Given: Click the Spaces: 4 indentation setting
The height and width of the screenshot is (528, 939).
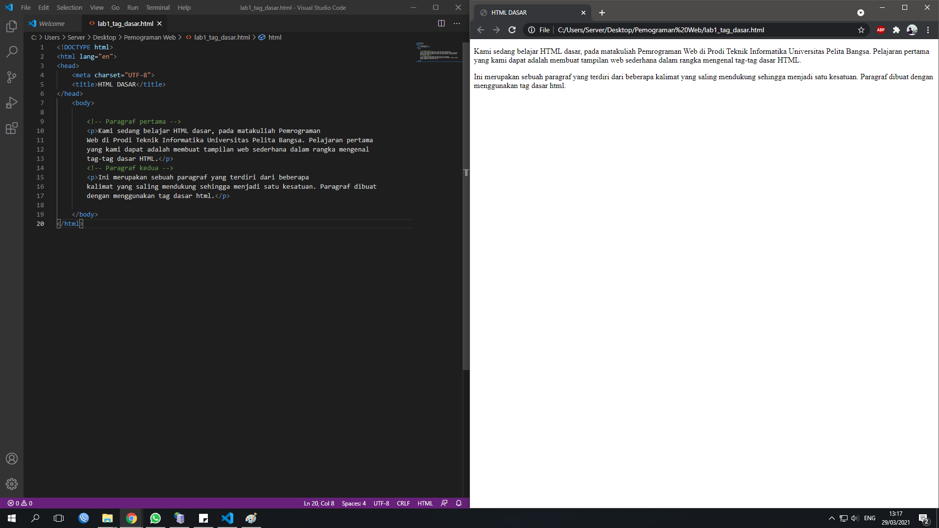Looking at the screenshot, I should pos(354,503).
